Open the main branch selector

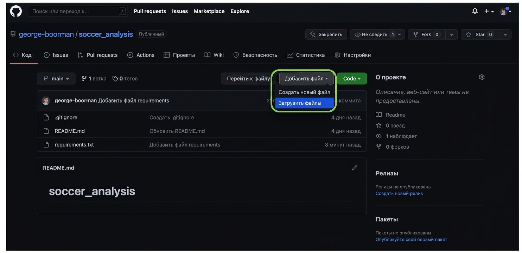click(x=56, y=79)
